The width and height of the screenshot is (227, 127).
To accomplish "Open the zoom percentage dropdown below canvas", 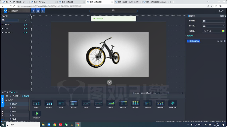I will click(x=156, y=93).
